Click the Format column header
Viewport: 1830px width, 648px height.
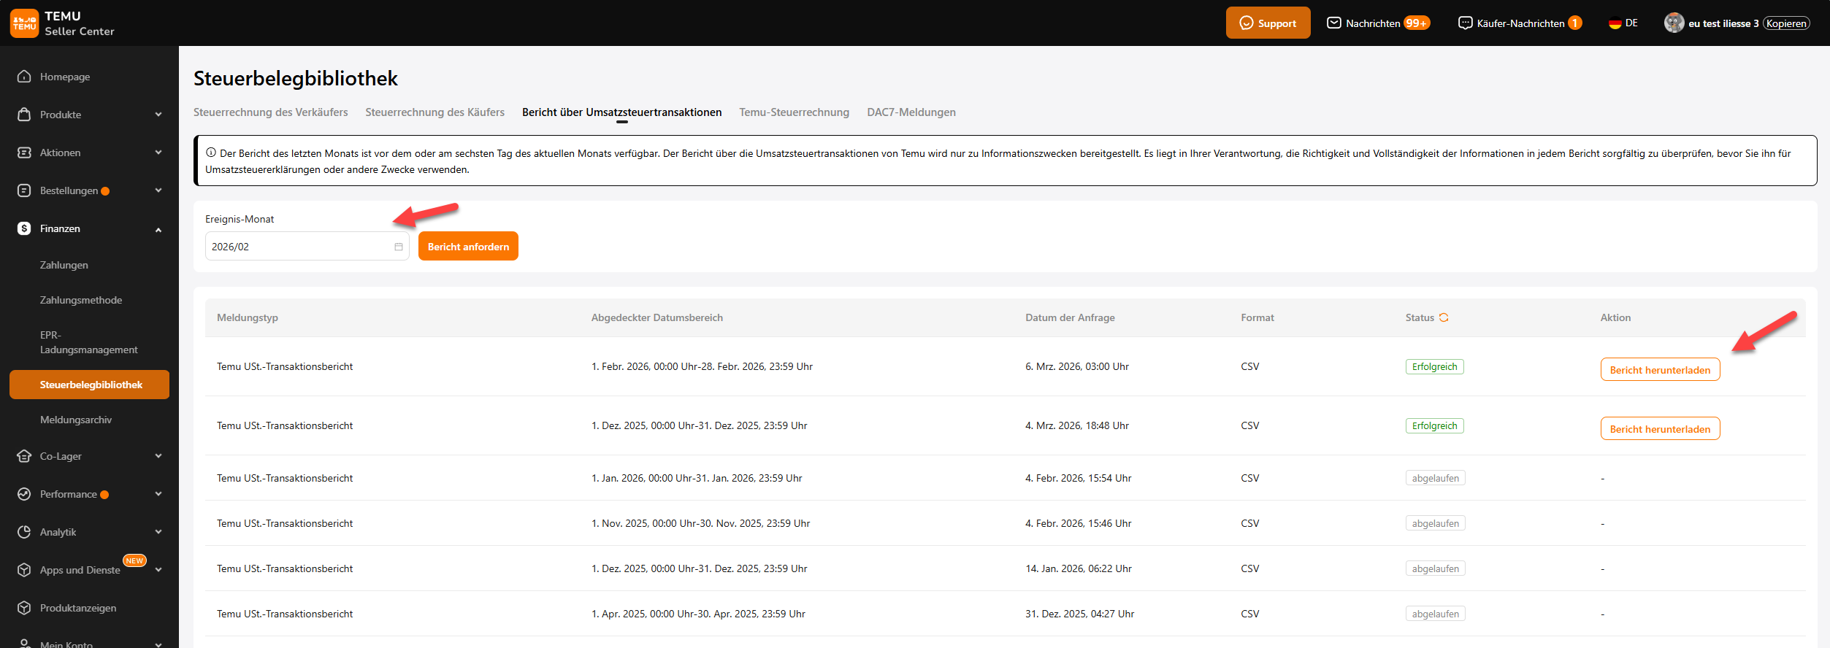point(1257,317)
